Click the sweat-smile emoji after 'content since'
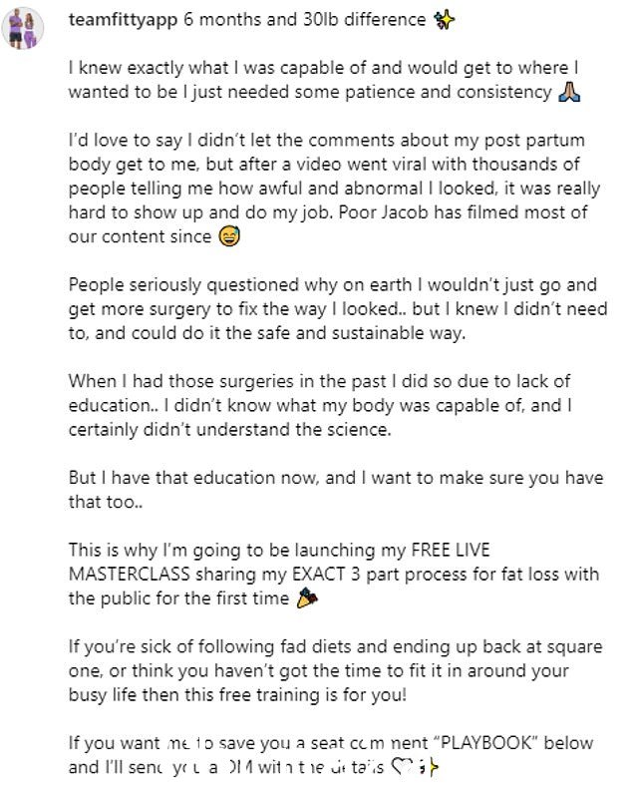 (229, 236)
